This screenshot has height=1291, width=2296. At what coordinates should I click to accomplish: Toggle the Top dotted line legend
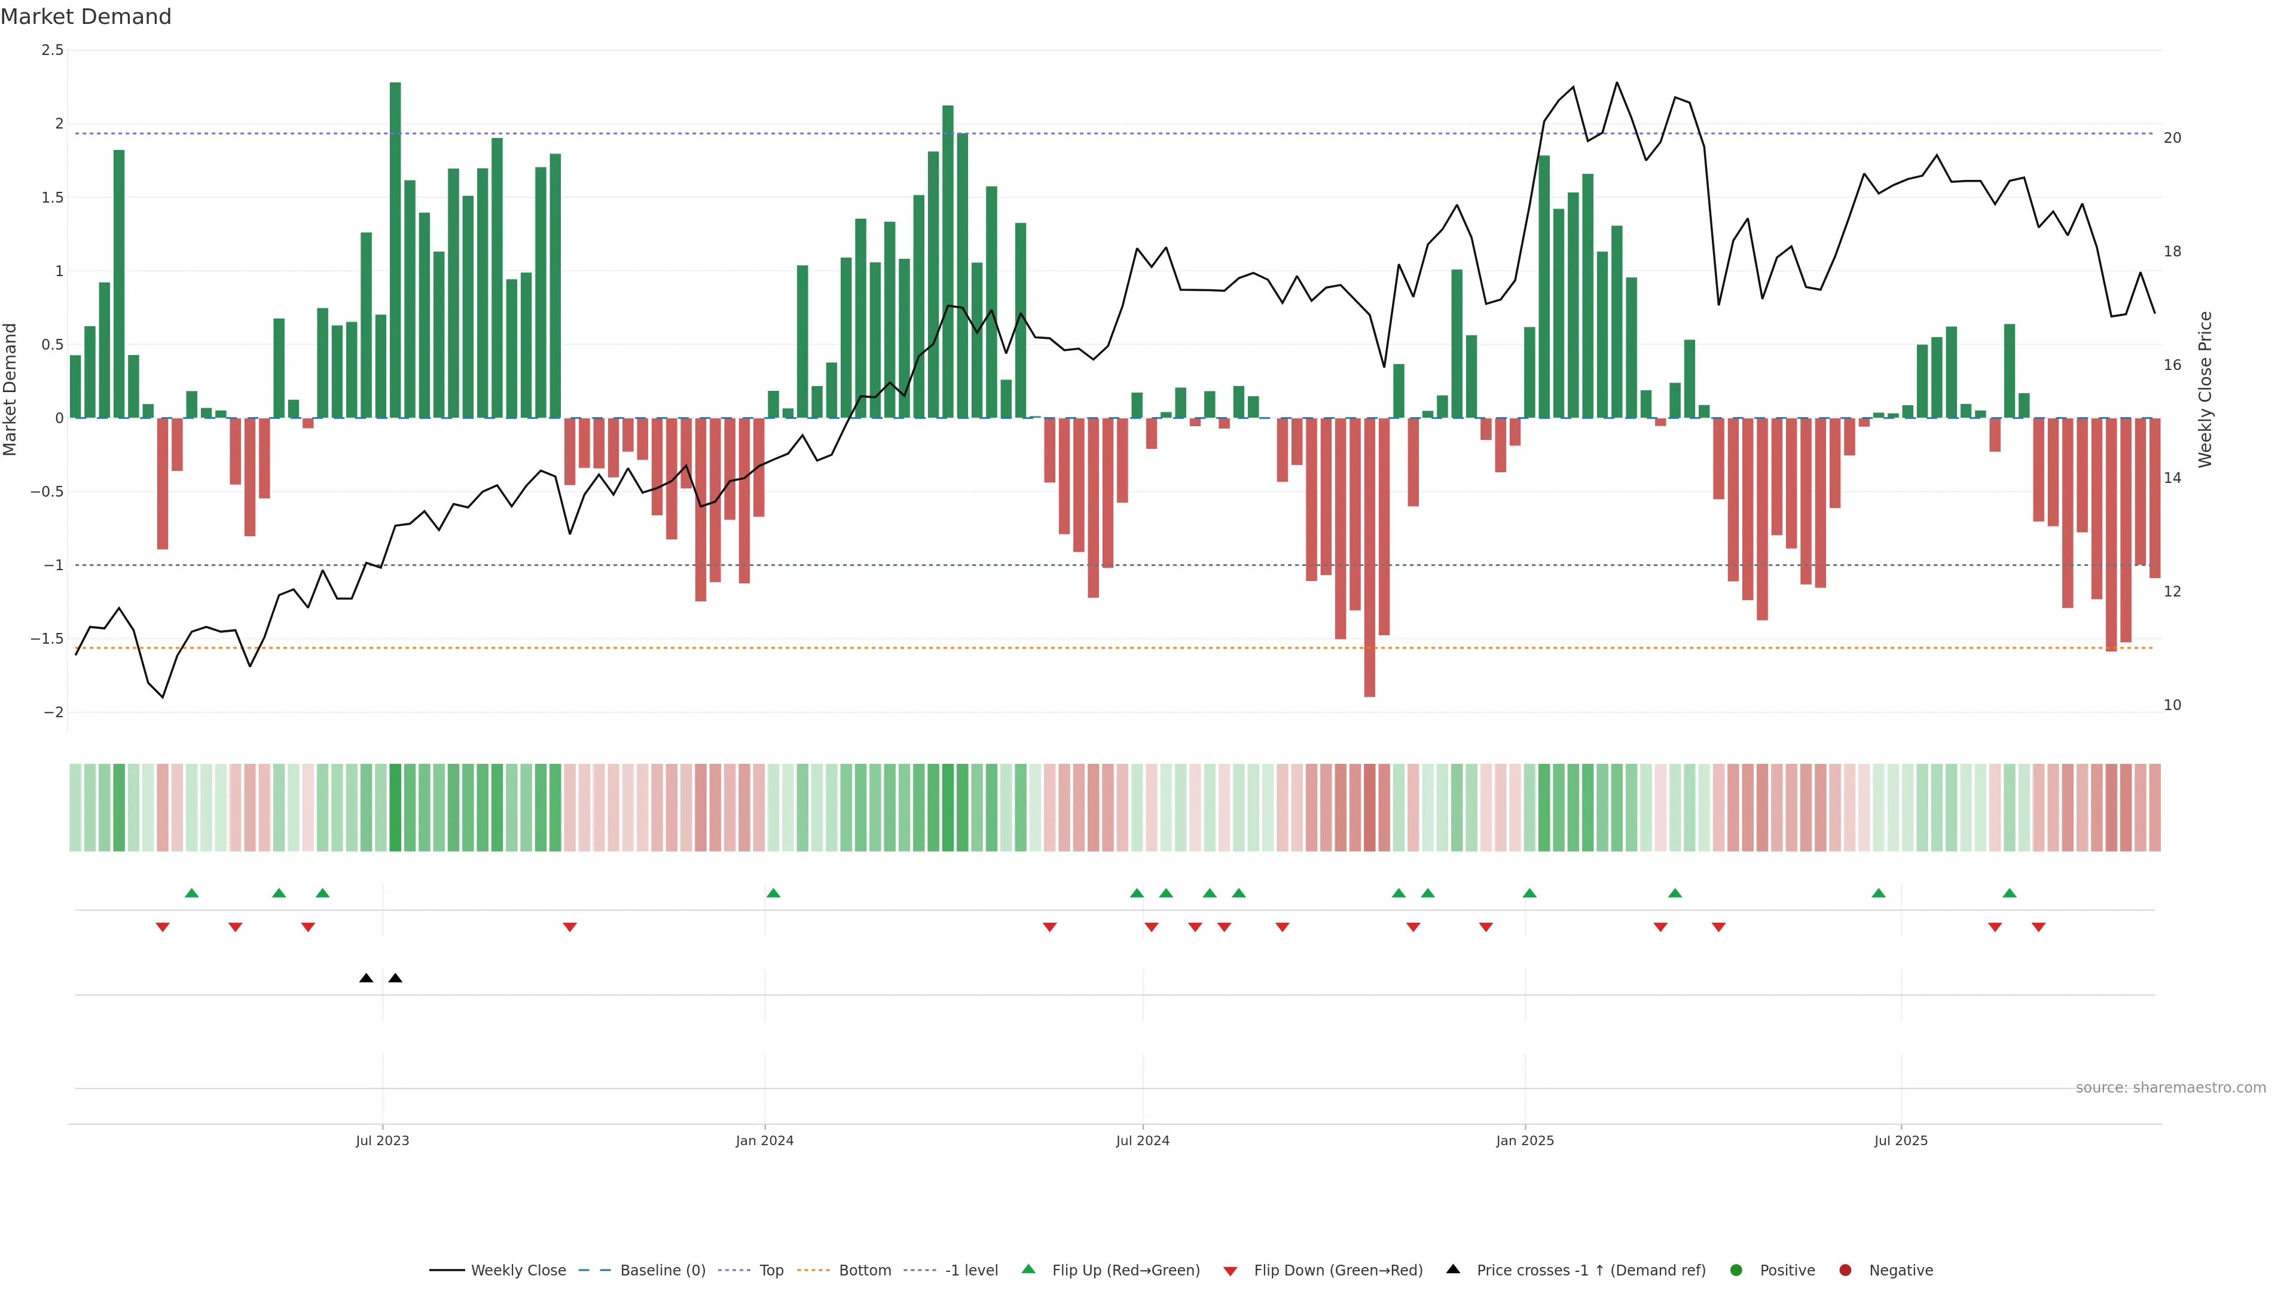771,1271
